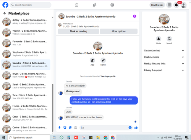
Task: Click the purple conversation information icon
Action: click(x=134, y=16)
